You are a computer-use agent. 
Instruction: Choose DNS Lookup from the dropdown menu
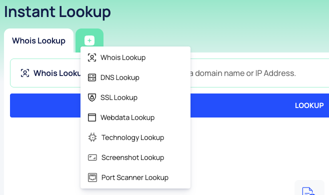[x=135, y=77]
